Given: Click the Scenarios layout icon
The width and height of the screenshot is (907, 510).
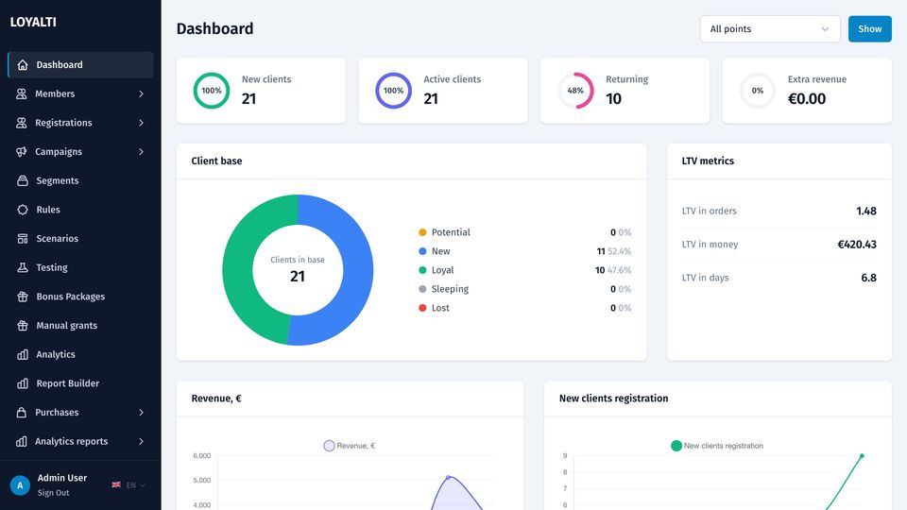Looking at the screenshot, I should point(23,238).
